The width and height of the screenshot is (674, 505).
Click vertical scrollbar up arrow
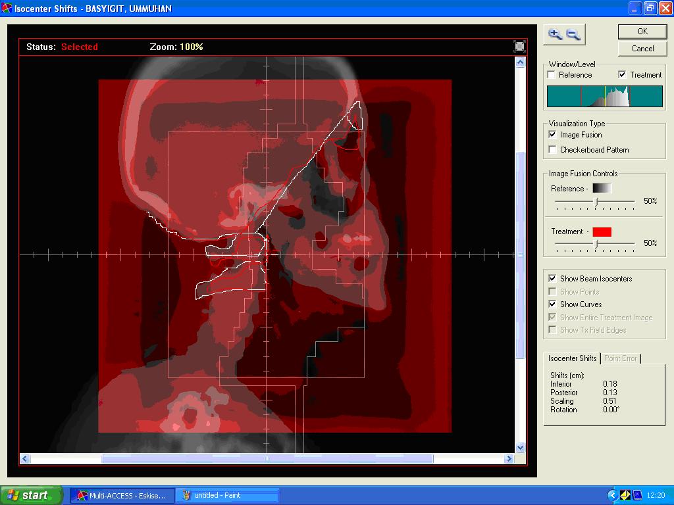tap(520, 62)
